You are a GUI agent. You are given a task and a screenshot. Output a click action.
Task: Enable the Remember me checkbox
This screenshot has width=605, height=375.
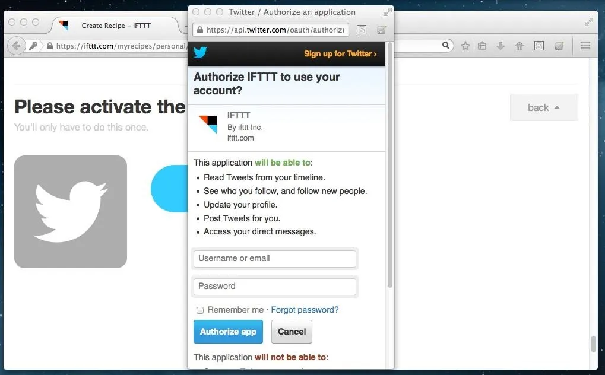click(200, 310)
